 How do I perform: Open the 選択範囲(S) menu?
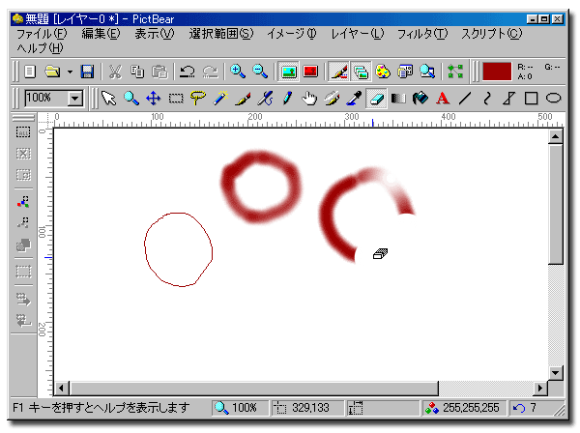click(220, 34)
